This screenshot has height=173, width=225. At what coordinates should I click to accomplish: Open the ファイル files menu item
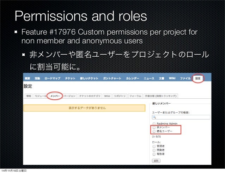(185, 79)
